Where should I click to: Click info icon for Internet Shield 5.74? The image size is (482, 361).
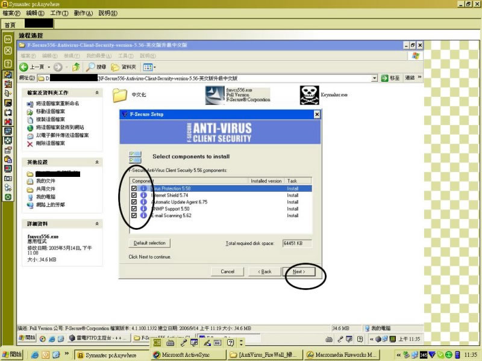point(143,195)
